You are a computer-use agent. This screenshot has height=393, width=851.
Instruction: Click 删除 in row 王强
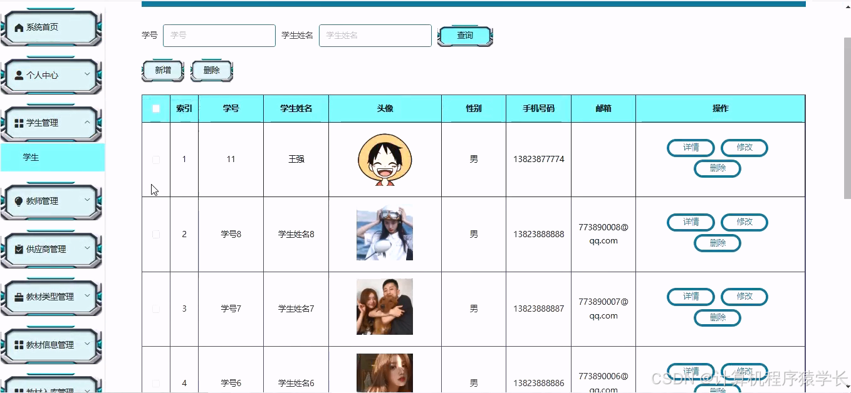pos(718,168)
